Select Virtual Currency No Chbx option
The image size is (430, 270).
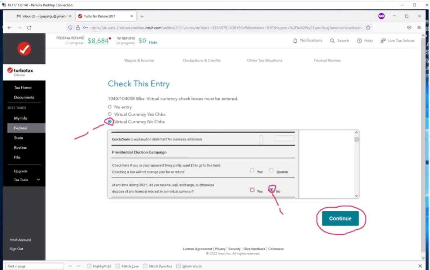coord(110,121)
